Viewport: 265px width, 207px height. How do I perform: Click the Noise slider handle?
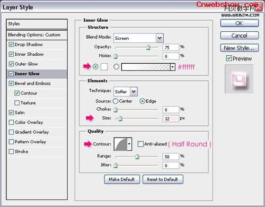(x=116, y=56)
